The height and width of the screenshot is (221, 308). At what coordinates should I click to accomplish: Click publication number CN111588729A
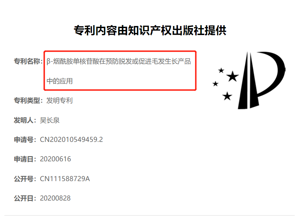coord(65,179)
